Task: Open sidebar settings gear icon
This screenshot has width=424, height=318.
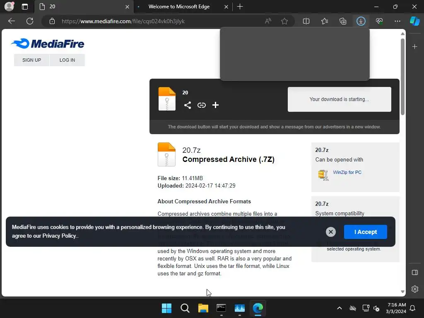Action: coord(415,289)
